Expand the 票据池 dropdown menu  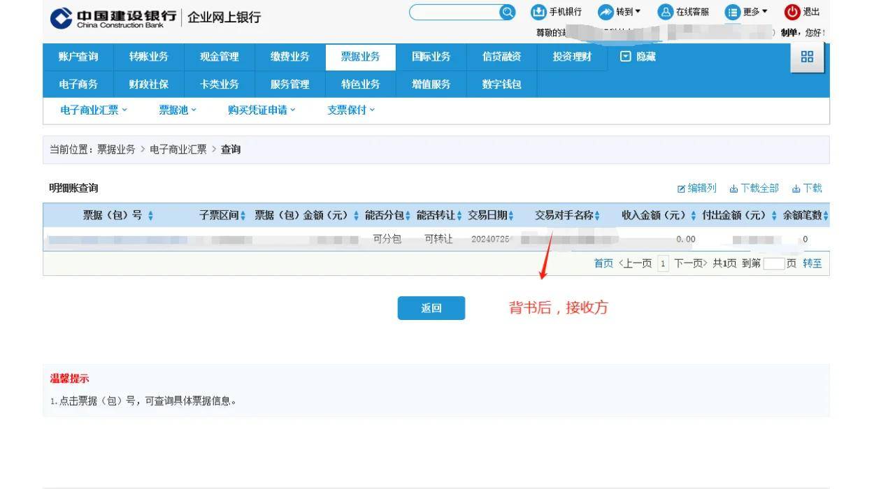[x=178, y=110]
